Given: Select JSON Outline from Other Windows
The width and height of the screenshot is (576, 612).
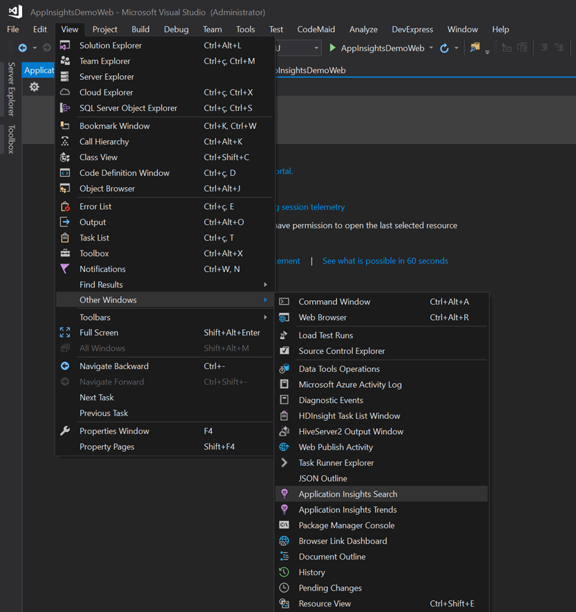Looking at the screenshot, I should click(x=381, y=478).
